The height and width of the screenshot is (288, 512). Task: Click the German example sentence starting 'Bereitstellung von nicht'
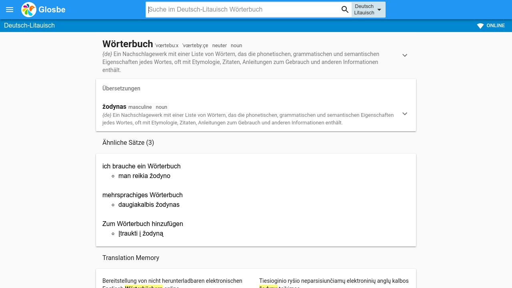(172, 283)
